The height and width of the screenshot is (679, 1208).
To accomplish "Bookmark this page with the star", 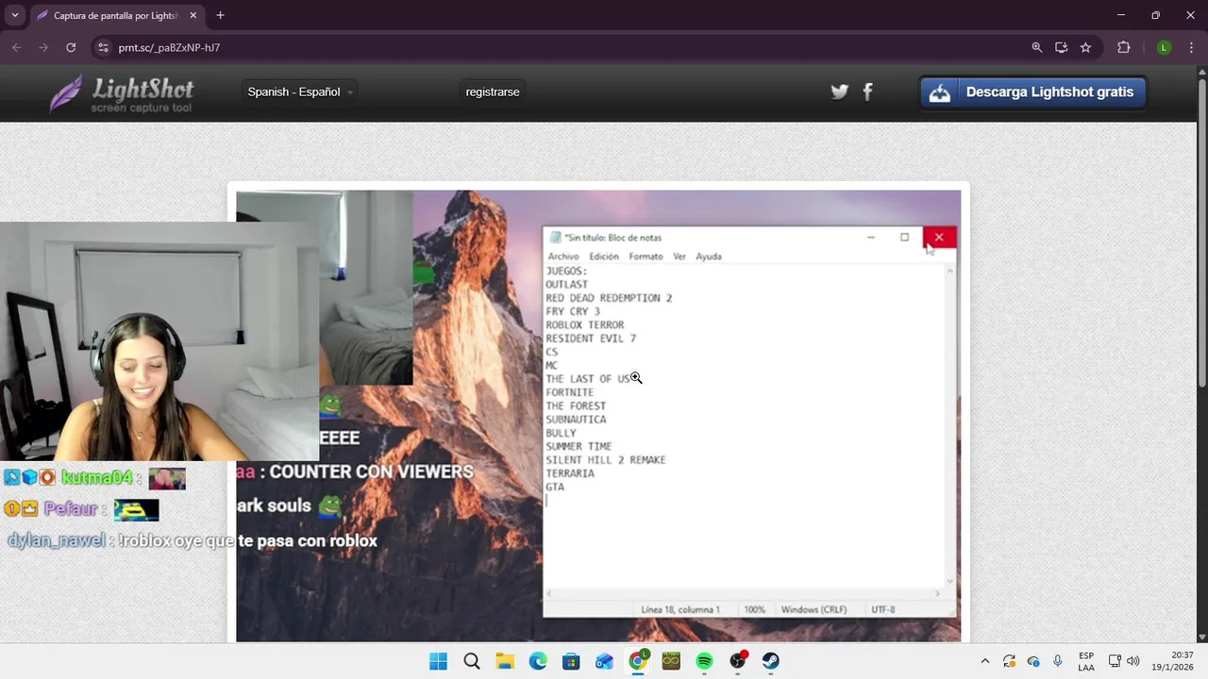I will point(1085,47).
